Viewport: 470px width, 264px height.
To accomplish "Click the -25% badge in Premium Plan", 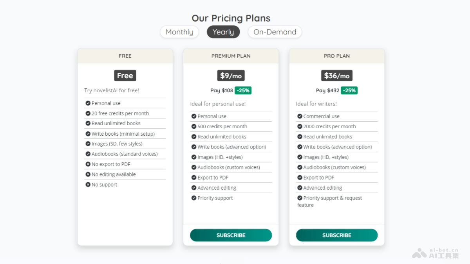I will coord(243,90).
